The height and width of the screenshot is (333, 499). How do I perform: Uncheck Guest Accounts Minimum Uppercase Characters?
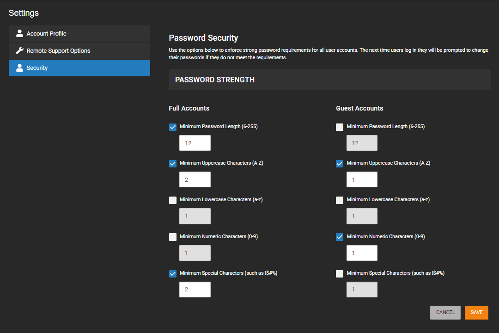pyautogui.click(x=340, y=163)
